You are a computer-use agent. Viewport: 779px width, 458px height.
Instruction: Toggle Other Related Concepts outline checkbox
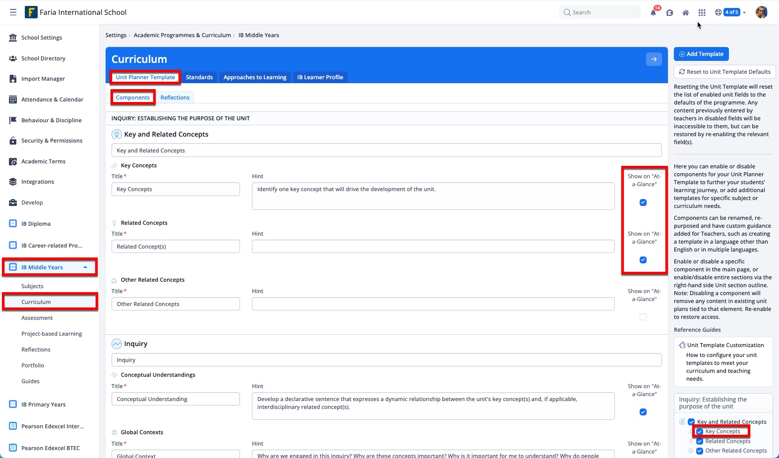[700, 451]
